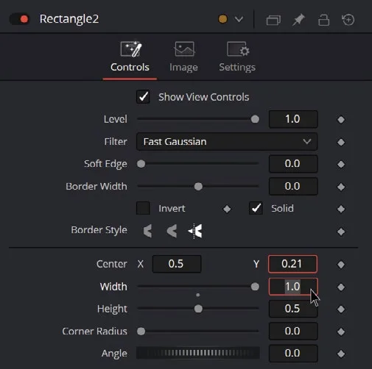The height and width of the screenshot is (369, 372).
Task: Enable the Invert checkbox
Action: coord(143,208)
